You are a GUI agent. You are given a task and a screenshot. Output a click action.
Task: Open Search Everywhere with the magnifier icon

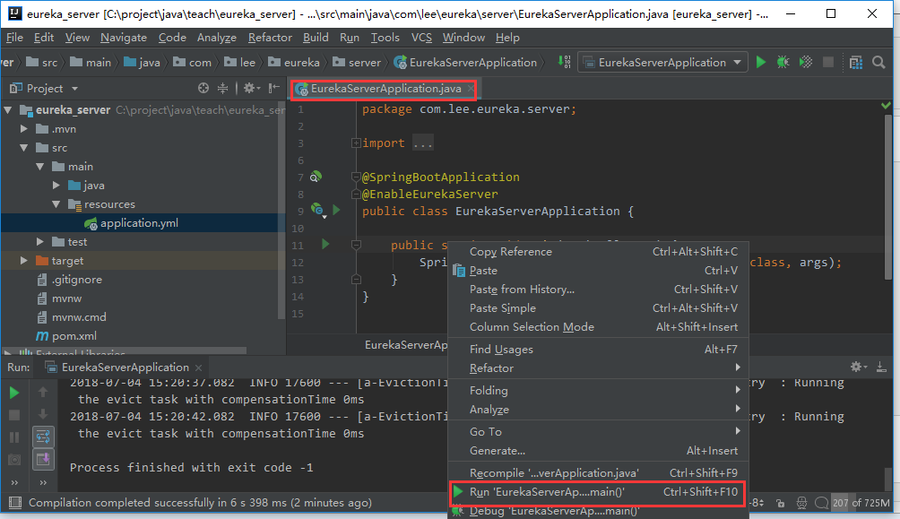coord(878,62)
